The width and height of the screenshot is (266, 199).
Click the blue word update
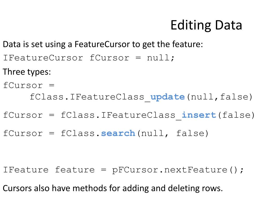click(168, 97)
